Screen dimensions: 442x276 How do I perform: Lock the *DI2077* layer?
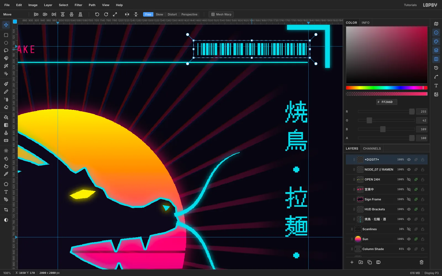pos(423,160)
